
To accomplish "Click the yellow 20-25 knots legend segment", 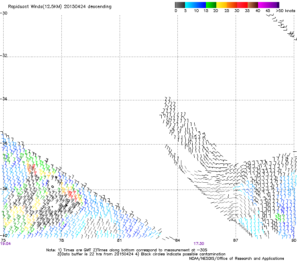I will pos(222,5).
